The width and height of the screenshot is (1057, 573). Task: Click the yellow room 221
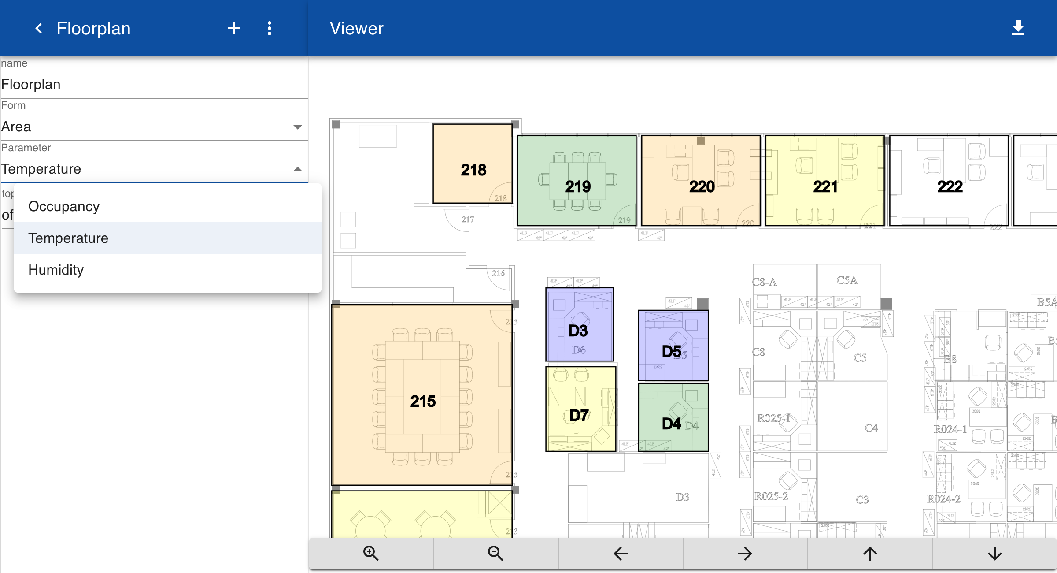[x=824, y=181]
